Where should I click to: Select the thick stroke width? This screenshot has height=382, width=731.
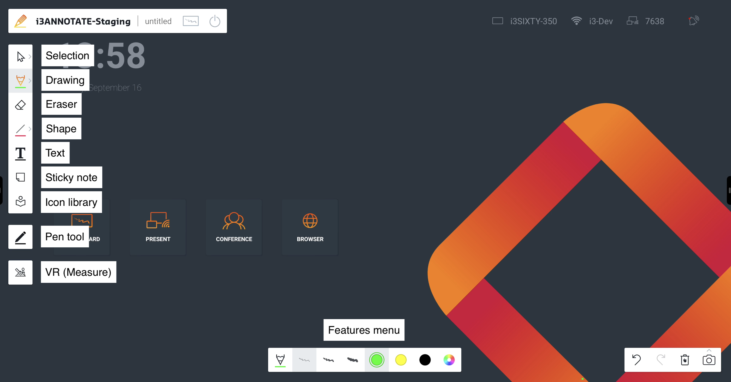pyautogui.click(x=352, y=360)
